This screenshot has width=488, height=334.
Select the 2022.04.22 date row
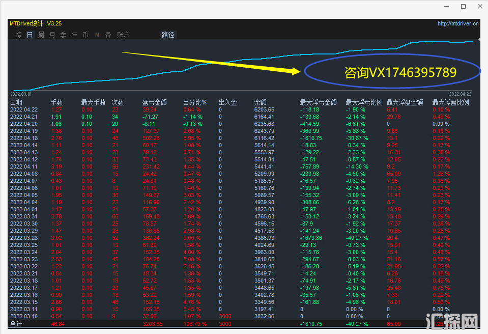pos(24,109)
